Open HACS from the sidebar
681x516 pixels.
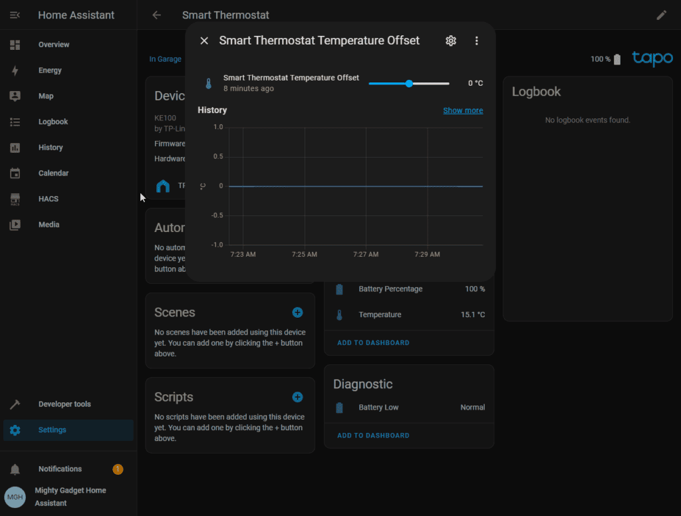(49, 199)
